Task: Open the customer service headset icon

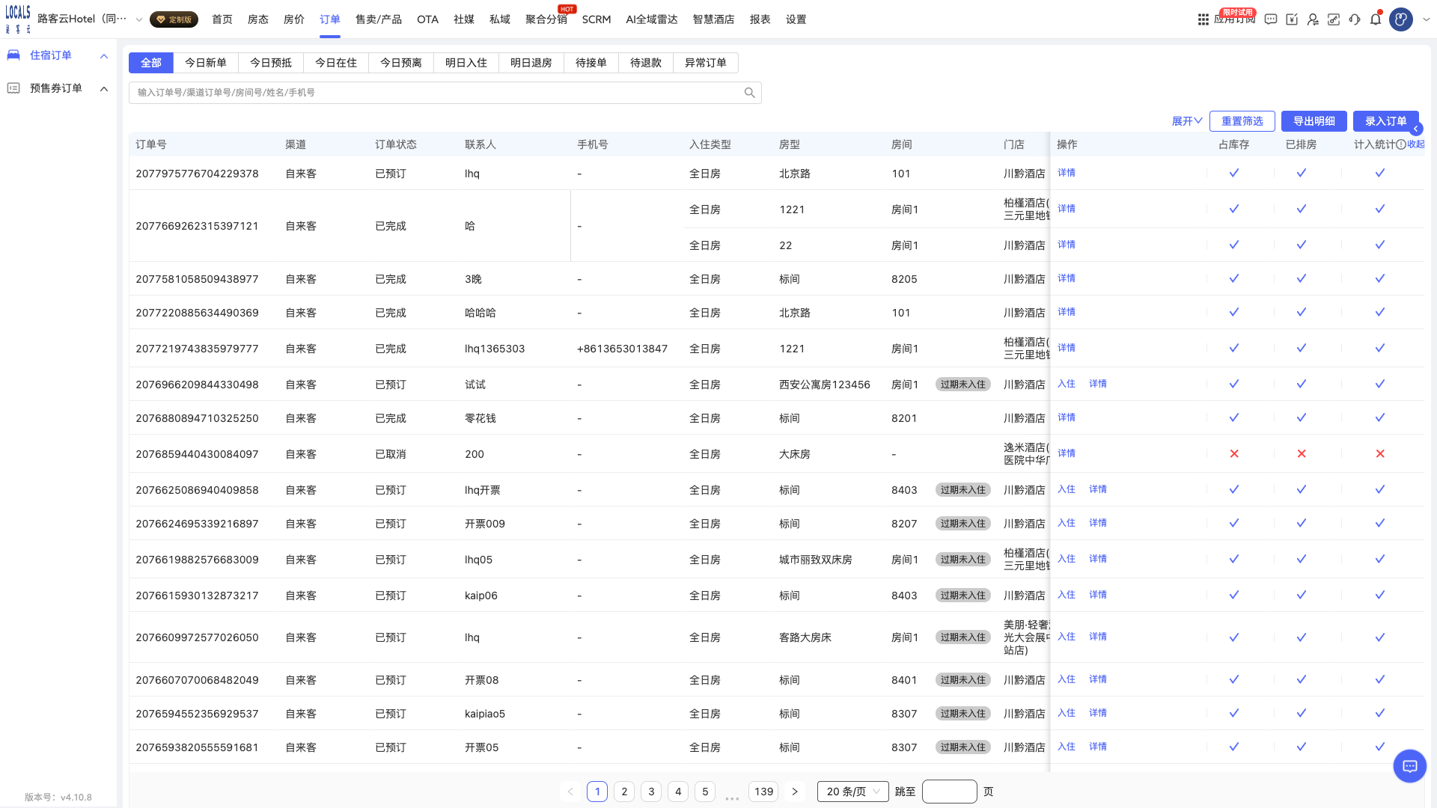Action: pos(1355,19)
